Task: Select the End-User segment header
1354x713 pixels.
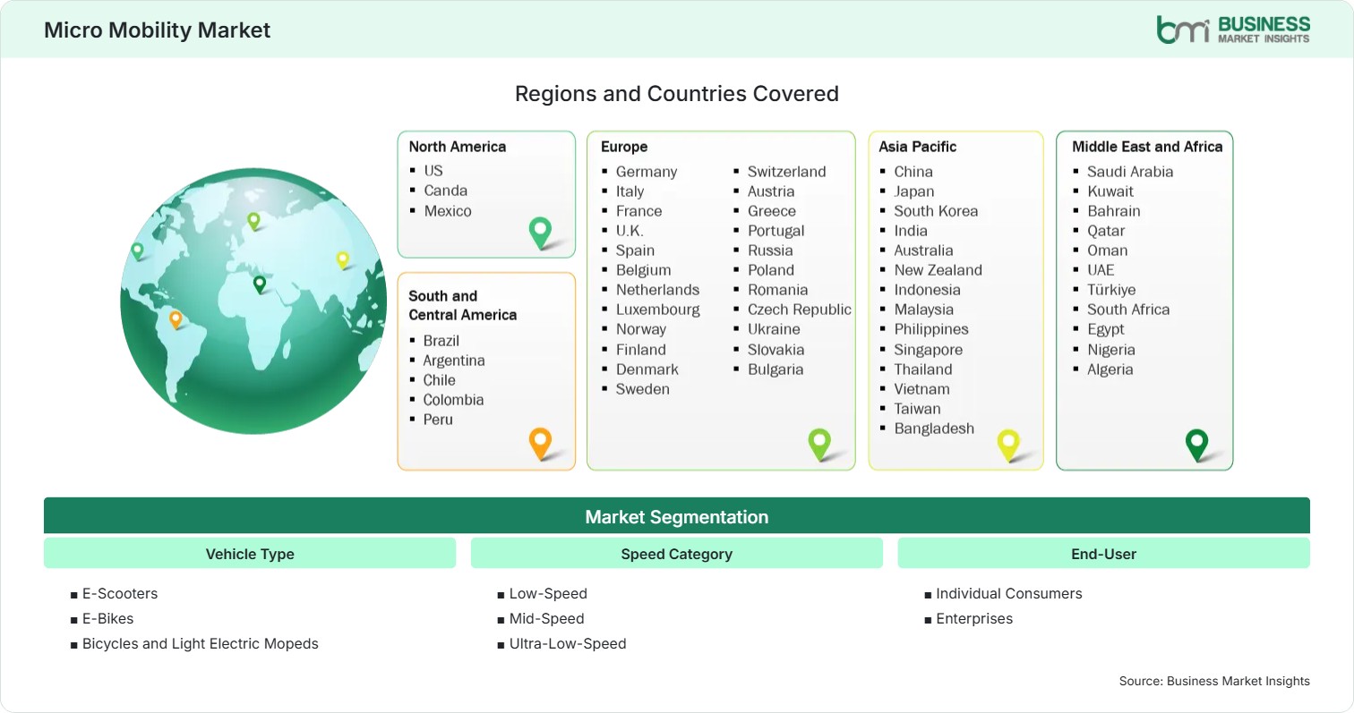Action: click(x=1104, y=554)
